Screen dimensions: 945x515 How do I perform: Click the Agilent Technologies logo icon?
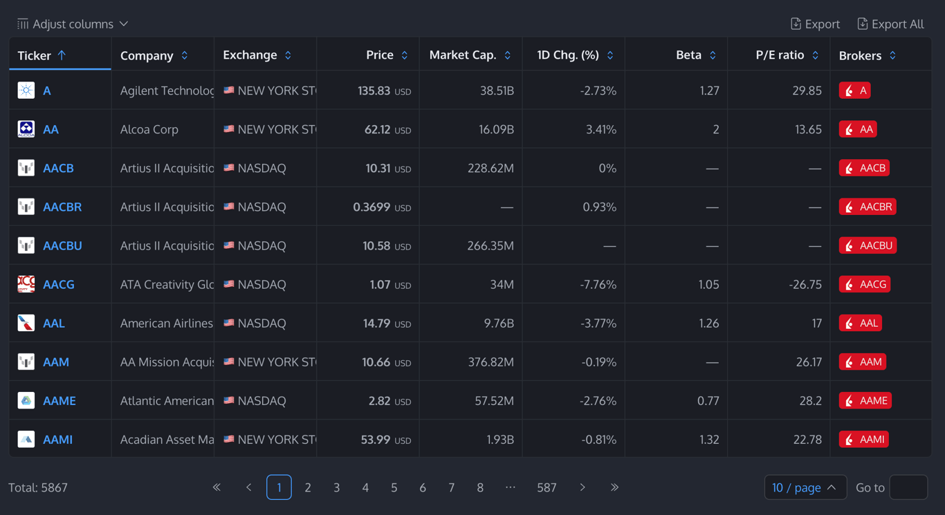(26, 91)
